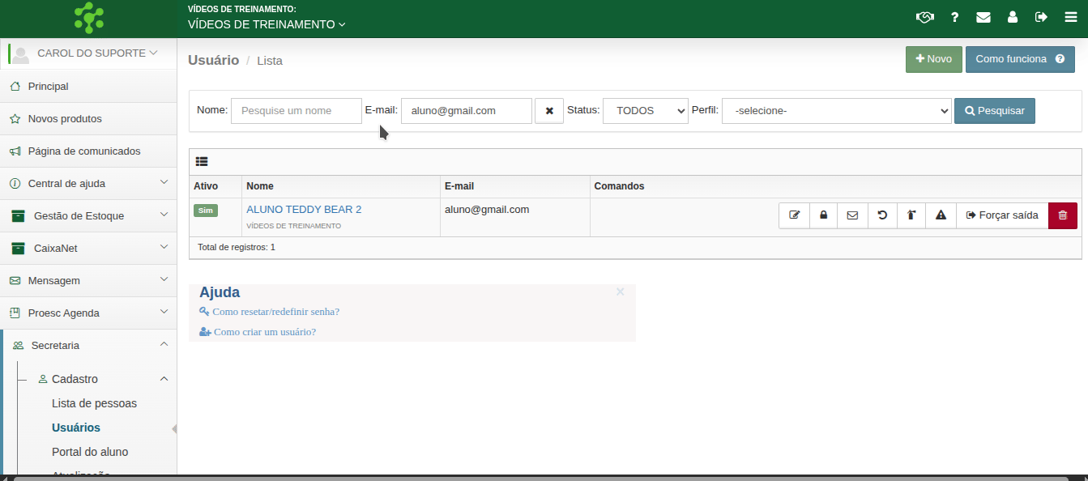Open Lista de pessoas in the sidebar
The image size is (1088, 481).
94,403
